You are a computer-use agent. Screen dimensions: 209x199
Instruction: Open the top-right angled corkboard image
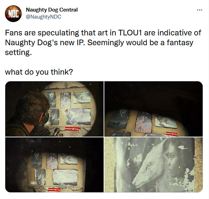(x=153, y=109)
